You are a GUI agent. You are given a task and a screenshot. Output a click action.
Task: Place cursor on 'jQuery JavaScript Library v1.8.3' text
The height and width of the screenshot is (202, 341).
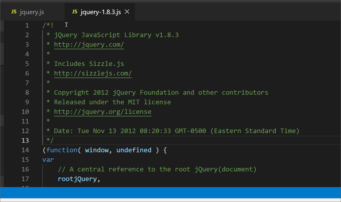pos(116,35)
